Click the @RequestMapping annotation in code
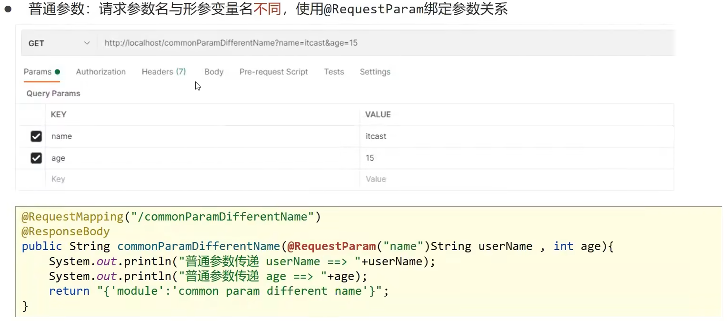728x321 pixels. coord(72,217)
